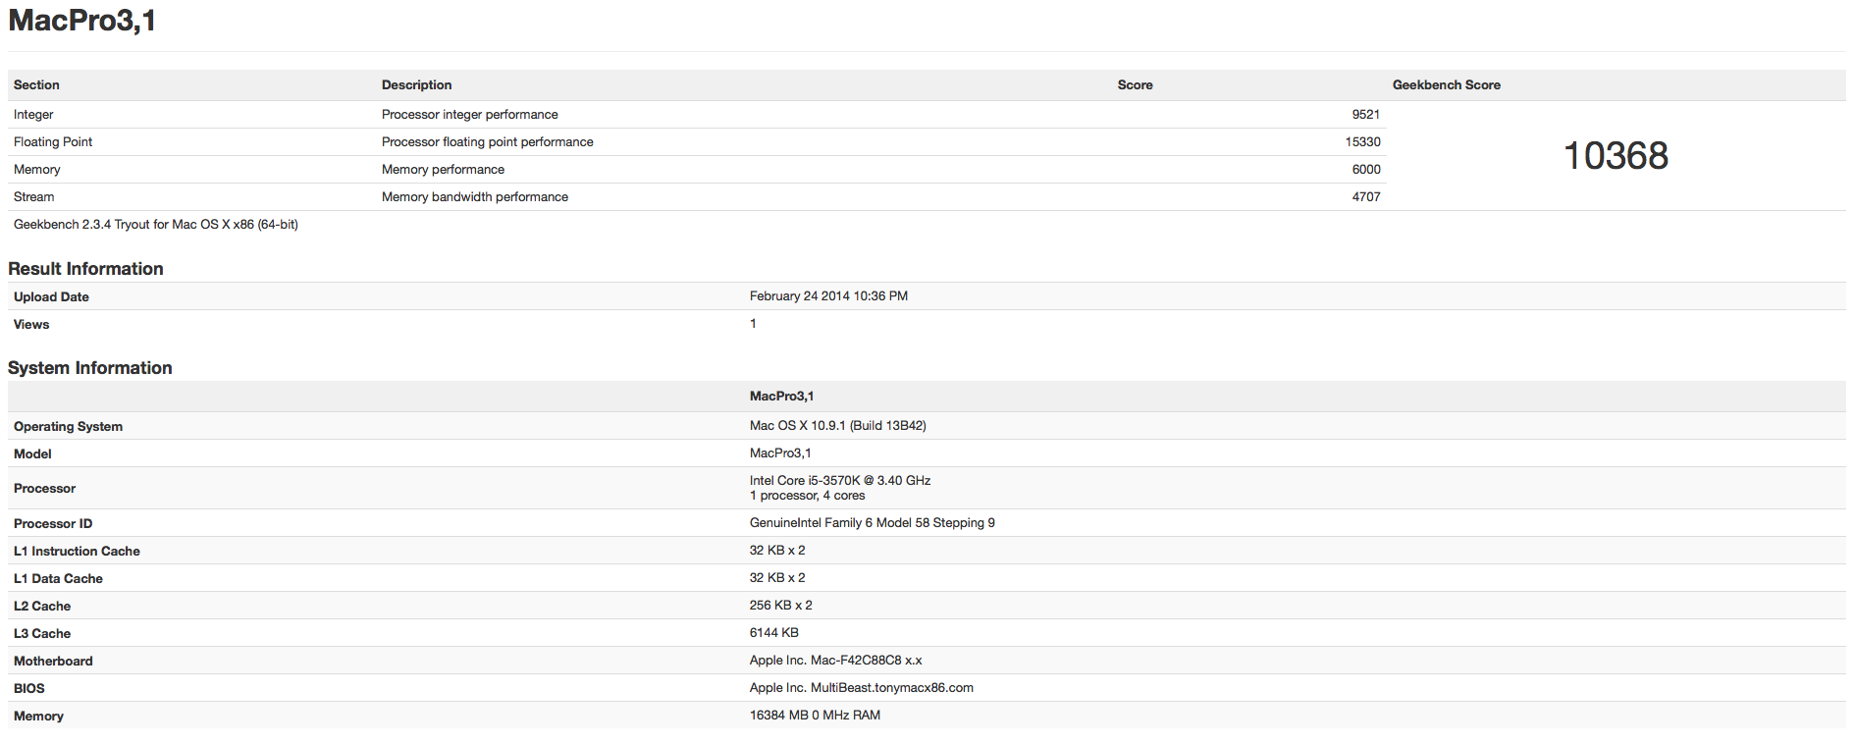
Task: Click the Geekbench Score column header
Action: [1446, 85]
